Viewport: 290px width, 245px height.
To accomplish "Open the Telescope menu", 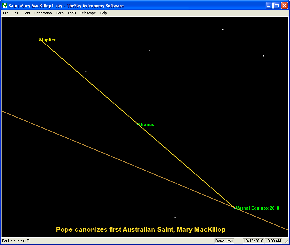I will click(88, 13).
